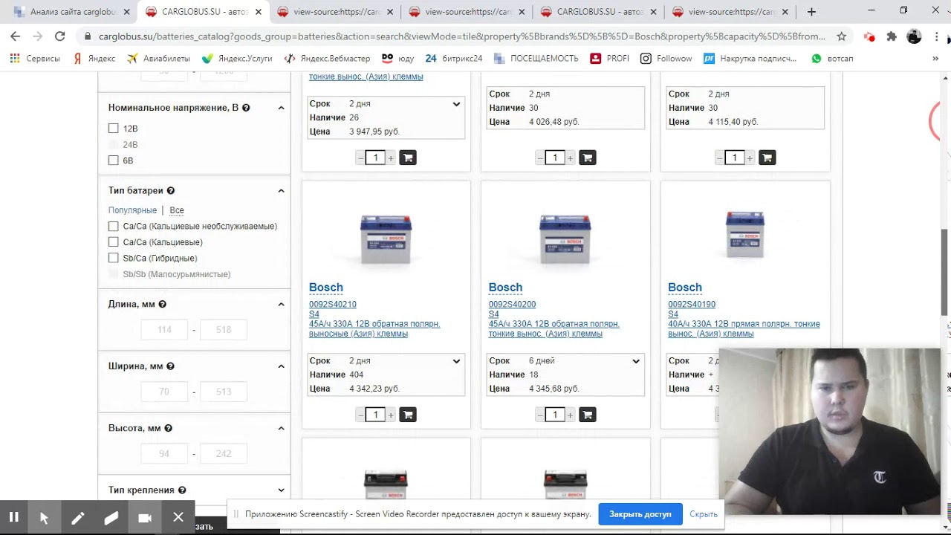This screenshot has height=535, width=951.
Task: Collapse the Тип батареи filter section
Action: click(281, 191)
